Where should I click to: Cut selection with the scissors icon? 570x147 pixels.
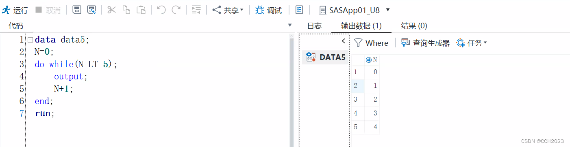click(111, 10)
